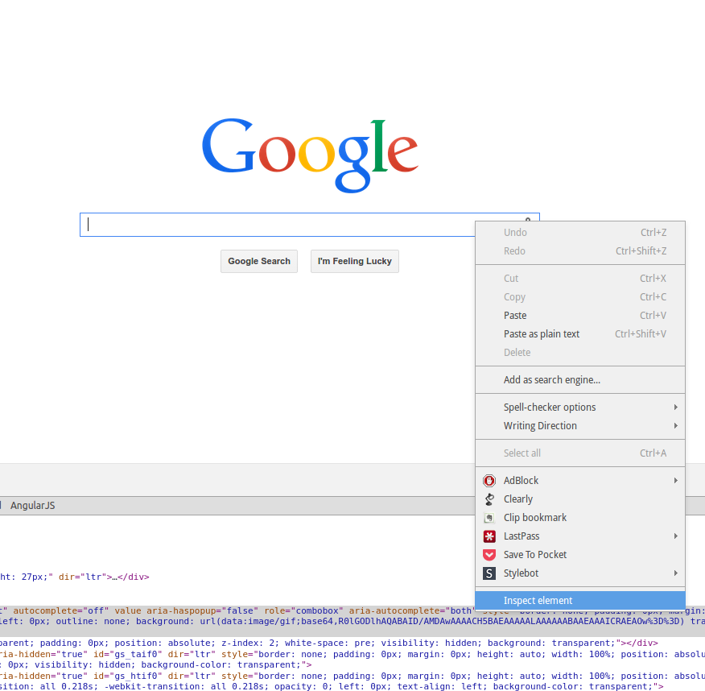The height and width of the screenshot is (691, 705).
Task: Switch to the AngularJS devtools tab
Action: [33, 505]
